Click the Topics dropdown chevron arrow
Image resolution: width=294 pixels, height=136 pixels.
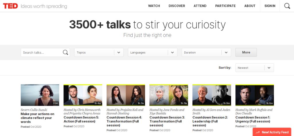pos(119,53)
